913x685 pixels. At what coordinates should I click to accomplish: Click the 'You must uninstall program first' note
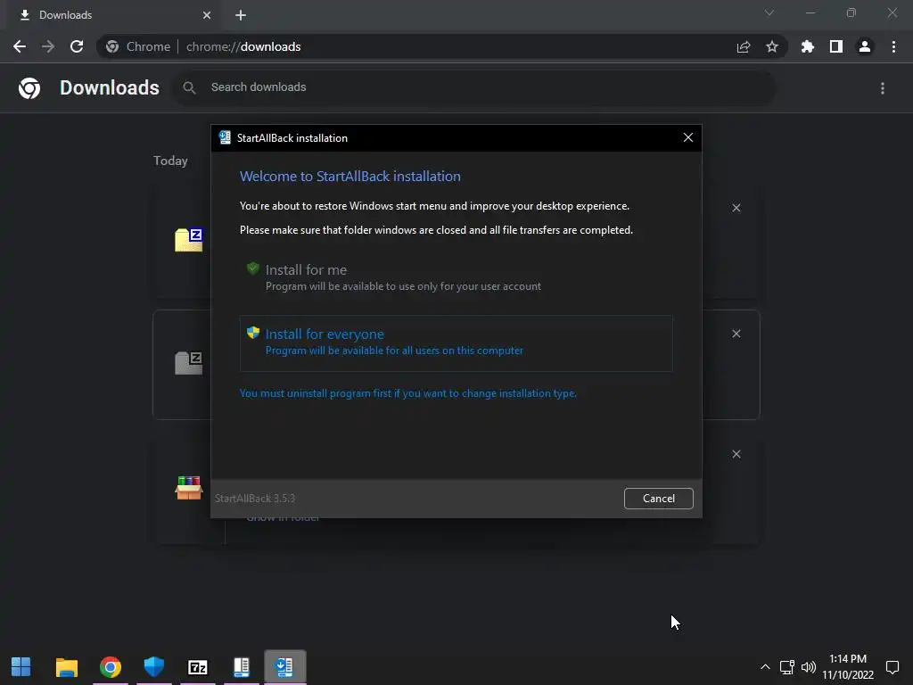pos(408,393)
